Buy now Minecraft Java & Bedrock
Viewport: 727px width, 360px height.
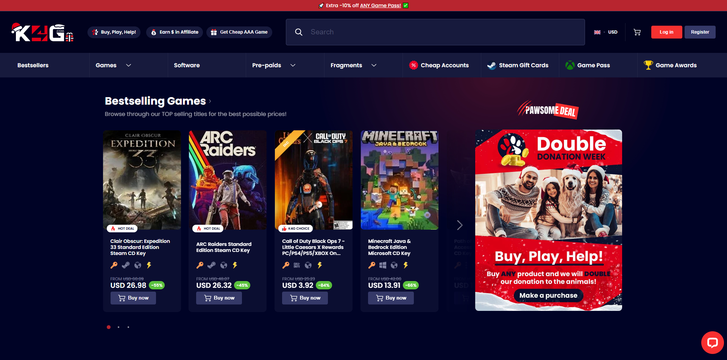391,298
